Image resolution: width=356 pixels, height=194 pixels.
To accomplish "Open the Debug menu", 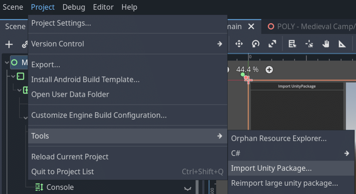I will click(74, 7).
